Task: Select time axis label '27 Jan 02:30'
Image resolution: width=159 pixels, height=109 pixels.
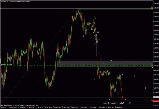Action: [x=31, y=107]
